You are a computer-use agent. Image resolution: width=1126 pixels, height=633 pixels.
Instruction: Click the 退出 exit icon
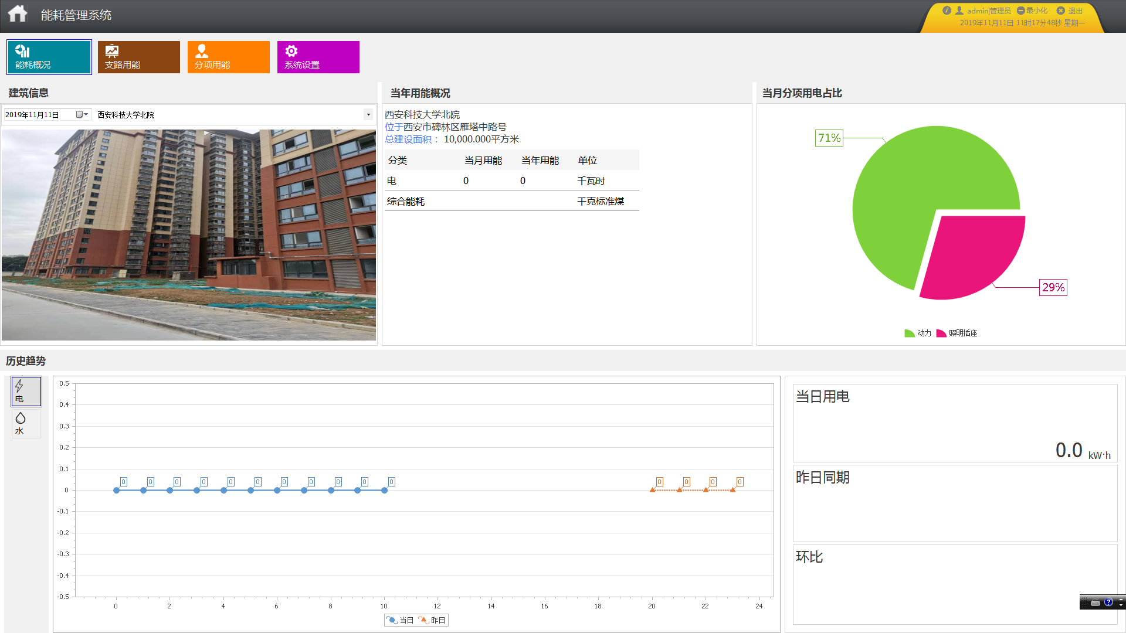(1061, 11)
